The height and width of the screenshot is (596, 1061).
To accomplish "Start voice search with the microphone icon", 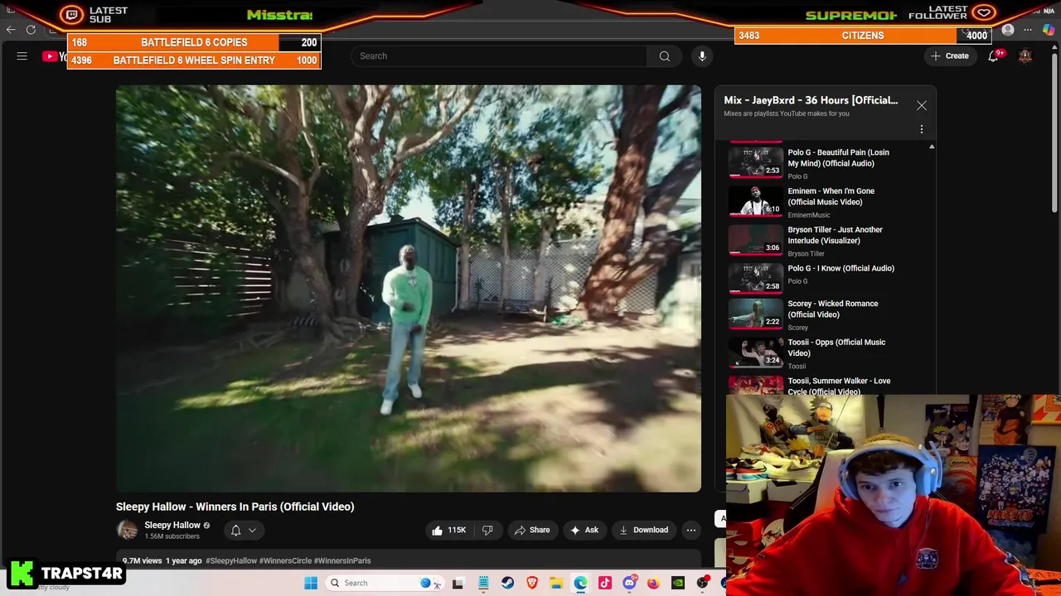I will click(702, 56).
